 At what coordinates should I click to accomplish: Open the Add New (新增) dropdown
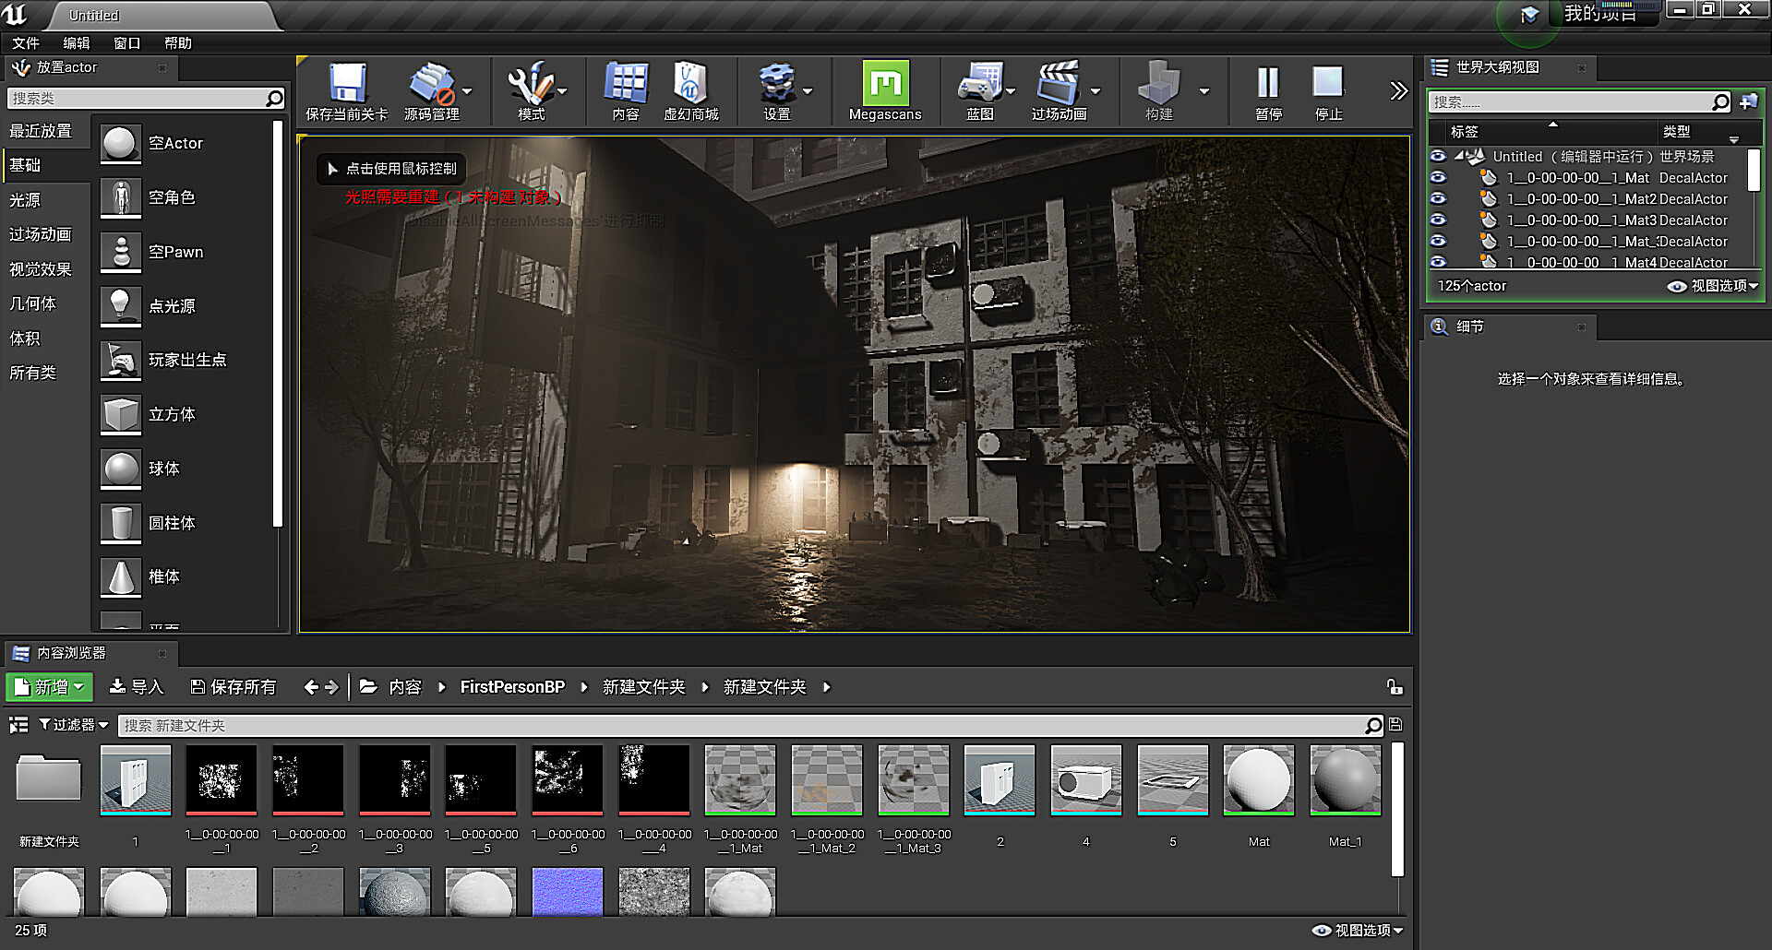(50, 687)
